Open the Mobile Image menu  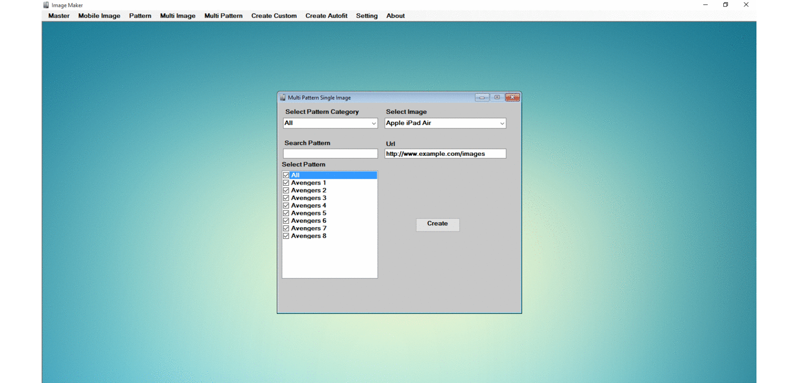(x=99, y=16)
